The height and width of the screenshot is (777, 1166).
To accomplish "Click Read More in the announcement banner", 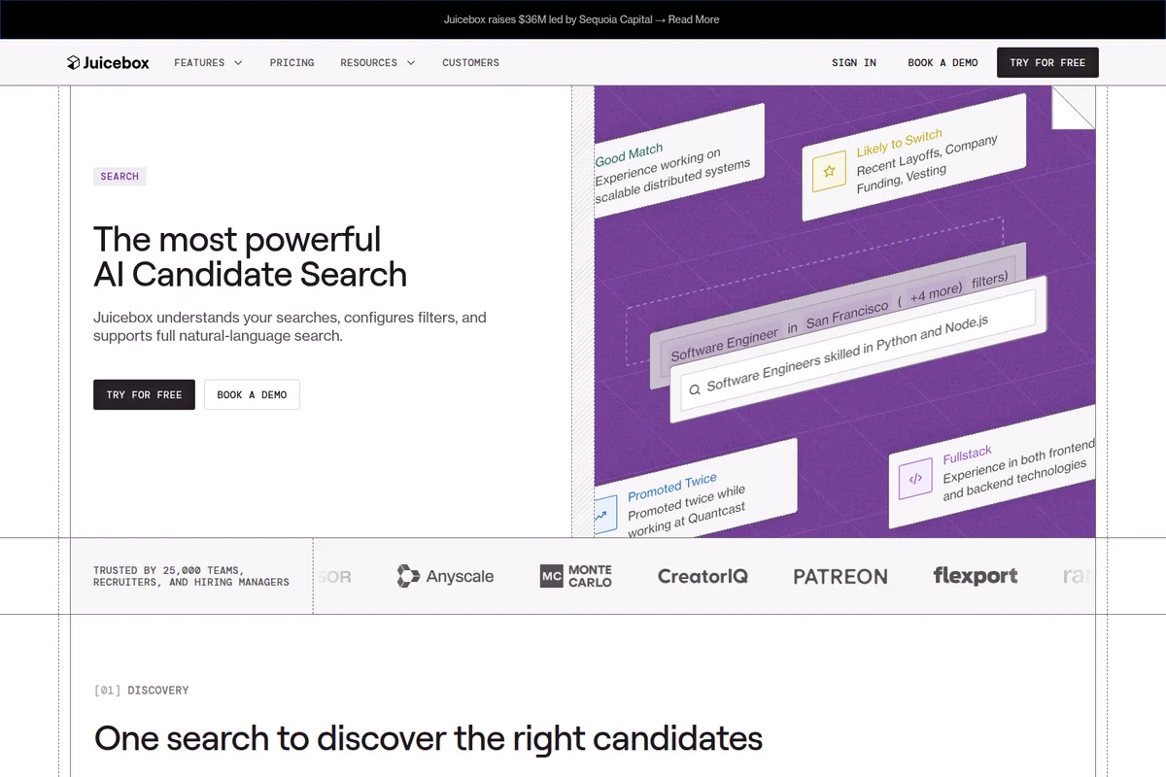I will click(x=693, y=18).
